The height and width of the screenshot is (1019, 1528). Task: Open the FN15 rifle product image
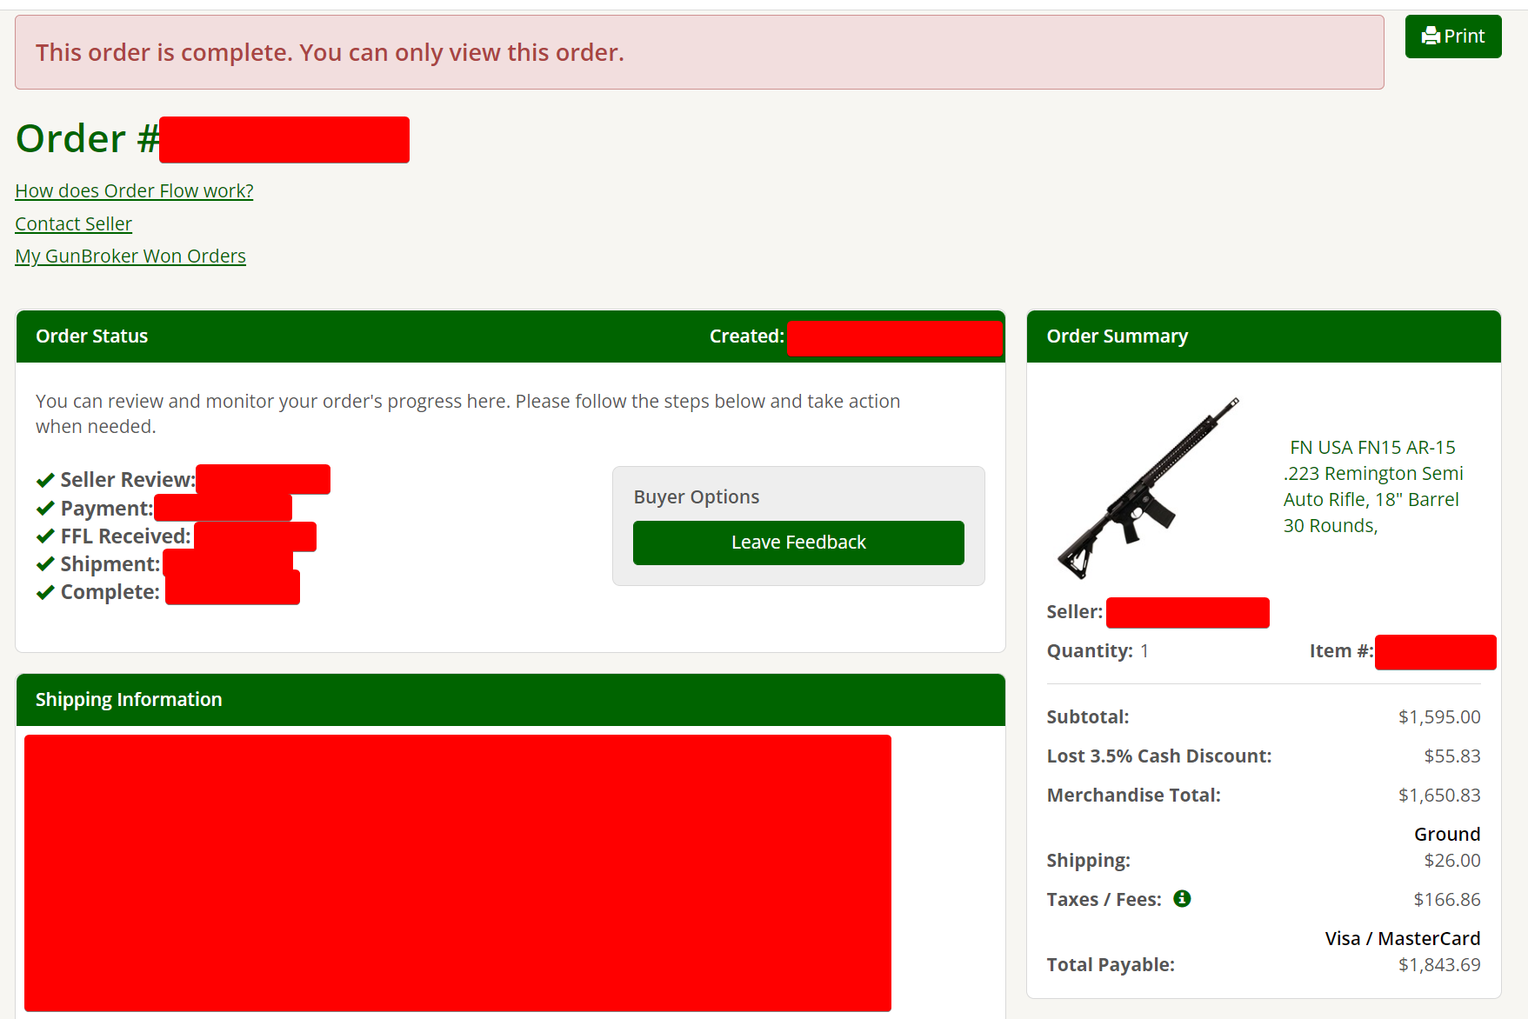[x=1148, y=488]
